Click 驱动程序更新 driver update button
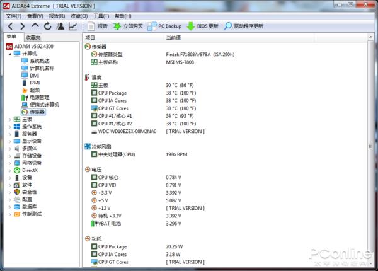378x271 pixels. [x=243, y=26]
